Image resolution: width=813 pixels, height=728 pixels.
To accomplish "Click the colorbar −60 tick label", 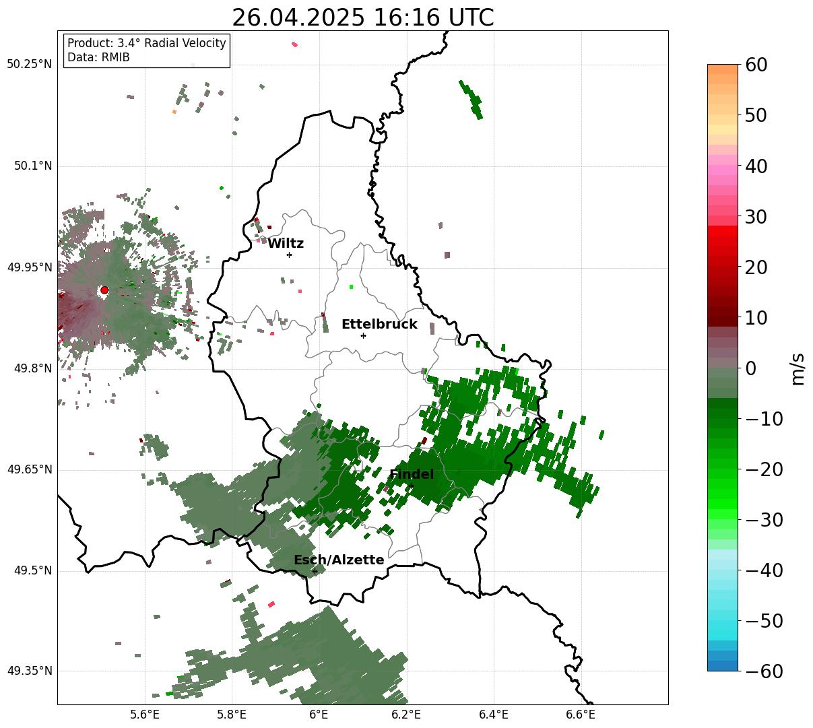I will pyautogui.click(x=764, y=671).
